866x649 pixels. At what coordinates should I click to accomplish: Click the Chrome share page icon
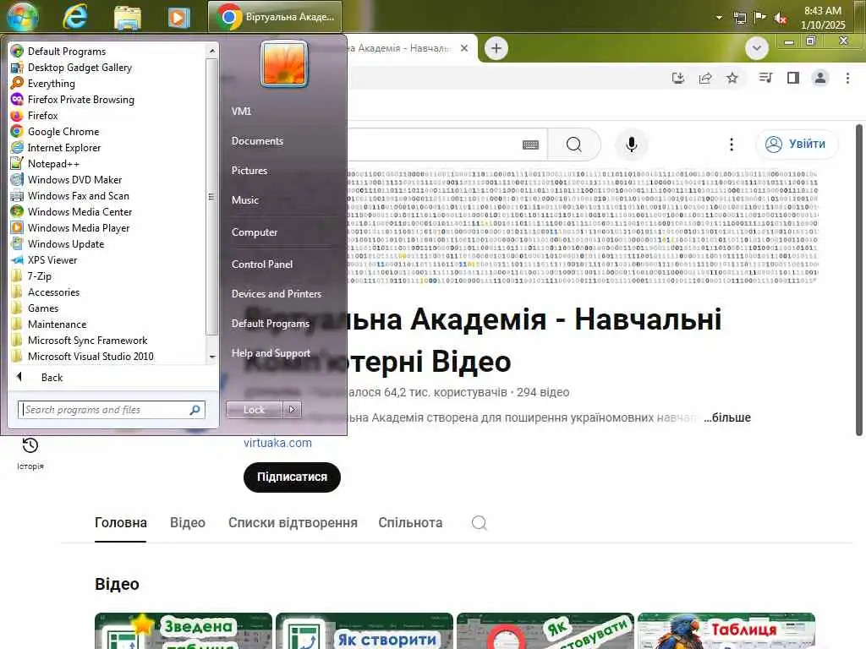tap(705, 78)
